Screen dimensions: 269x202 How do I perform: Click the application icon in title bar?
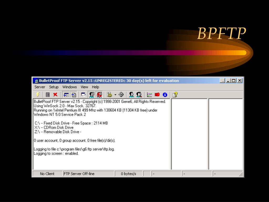(x=36, y=81)
